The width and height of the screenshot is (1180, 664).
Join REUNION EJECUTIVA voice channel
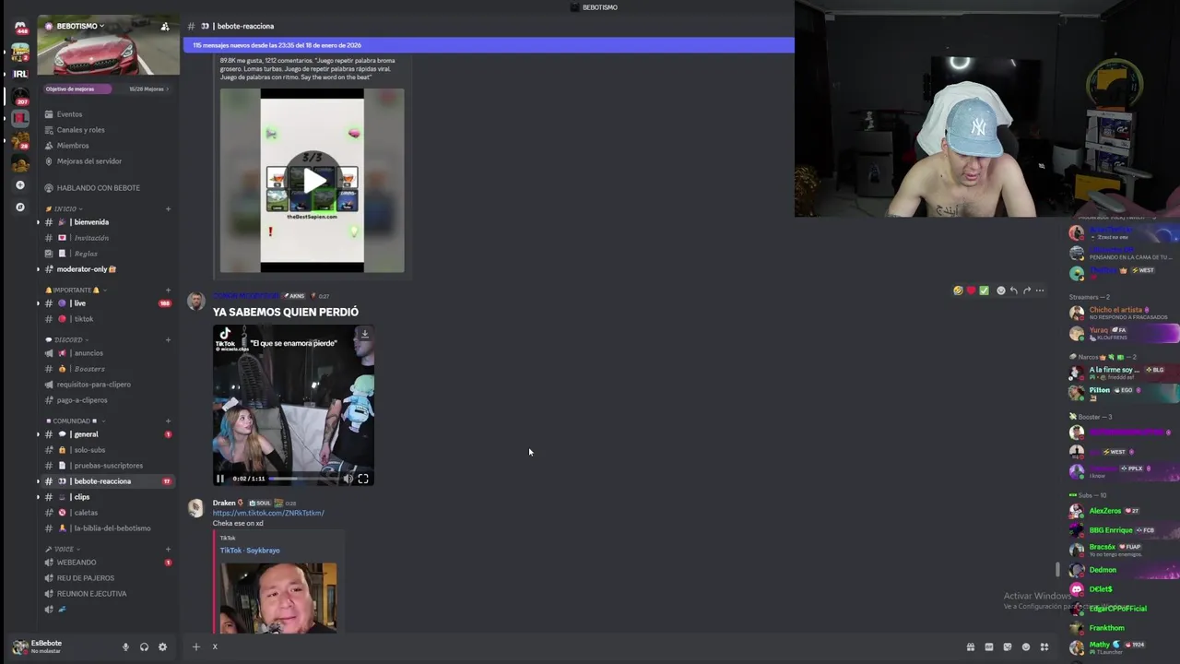click(107, 594)
